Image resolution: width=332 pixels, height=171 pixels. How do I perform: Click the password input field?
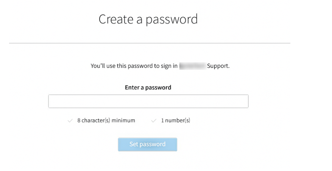(x=148, y=101)
